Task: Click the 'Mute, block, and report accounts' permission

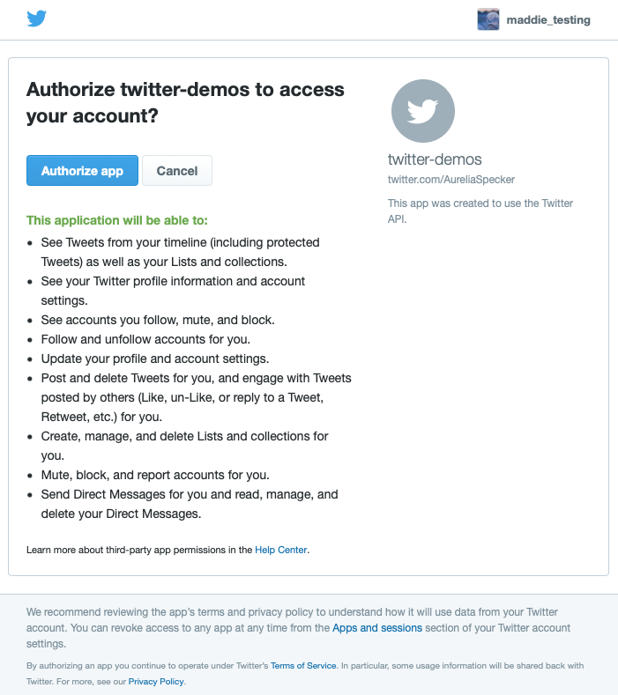Action: point(155,475)
